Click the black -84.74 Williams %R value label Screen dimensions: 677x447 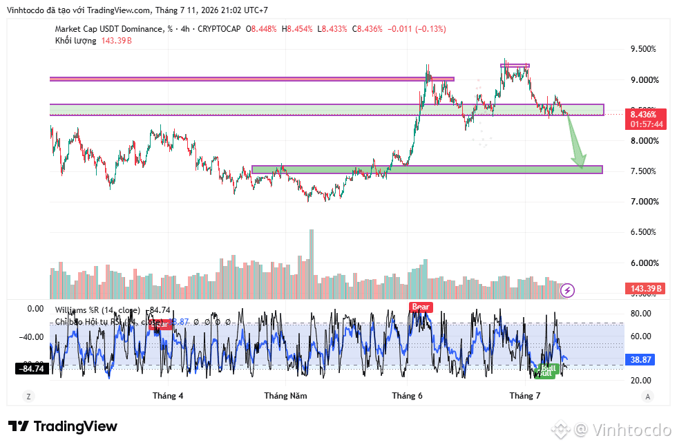[32, 368]
